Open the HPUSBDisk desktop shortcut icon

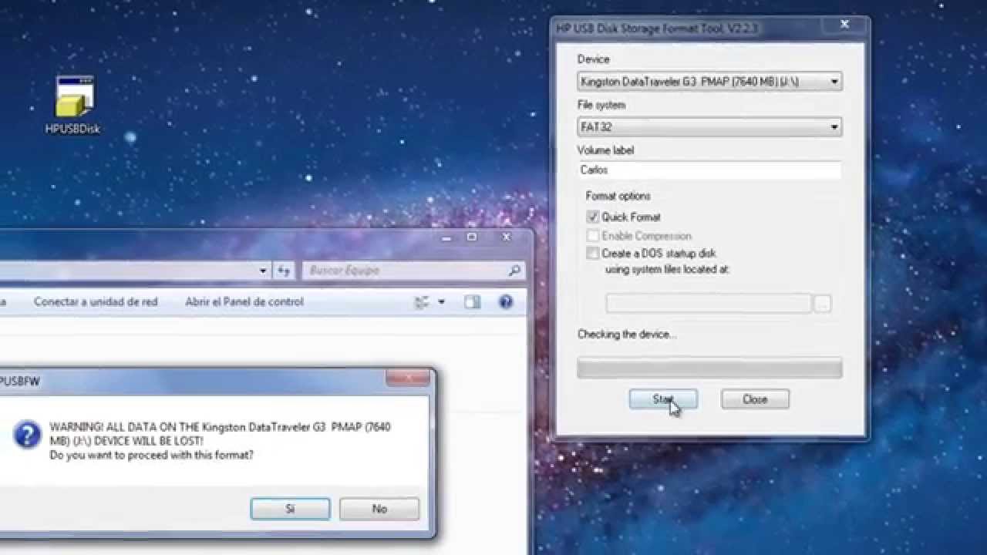[73, 106]
